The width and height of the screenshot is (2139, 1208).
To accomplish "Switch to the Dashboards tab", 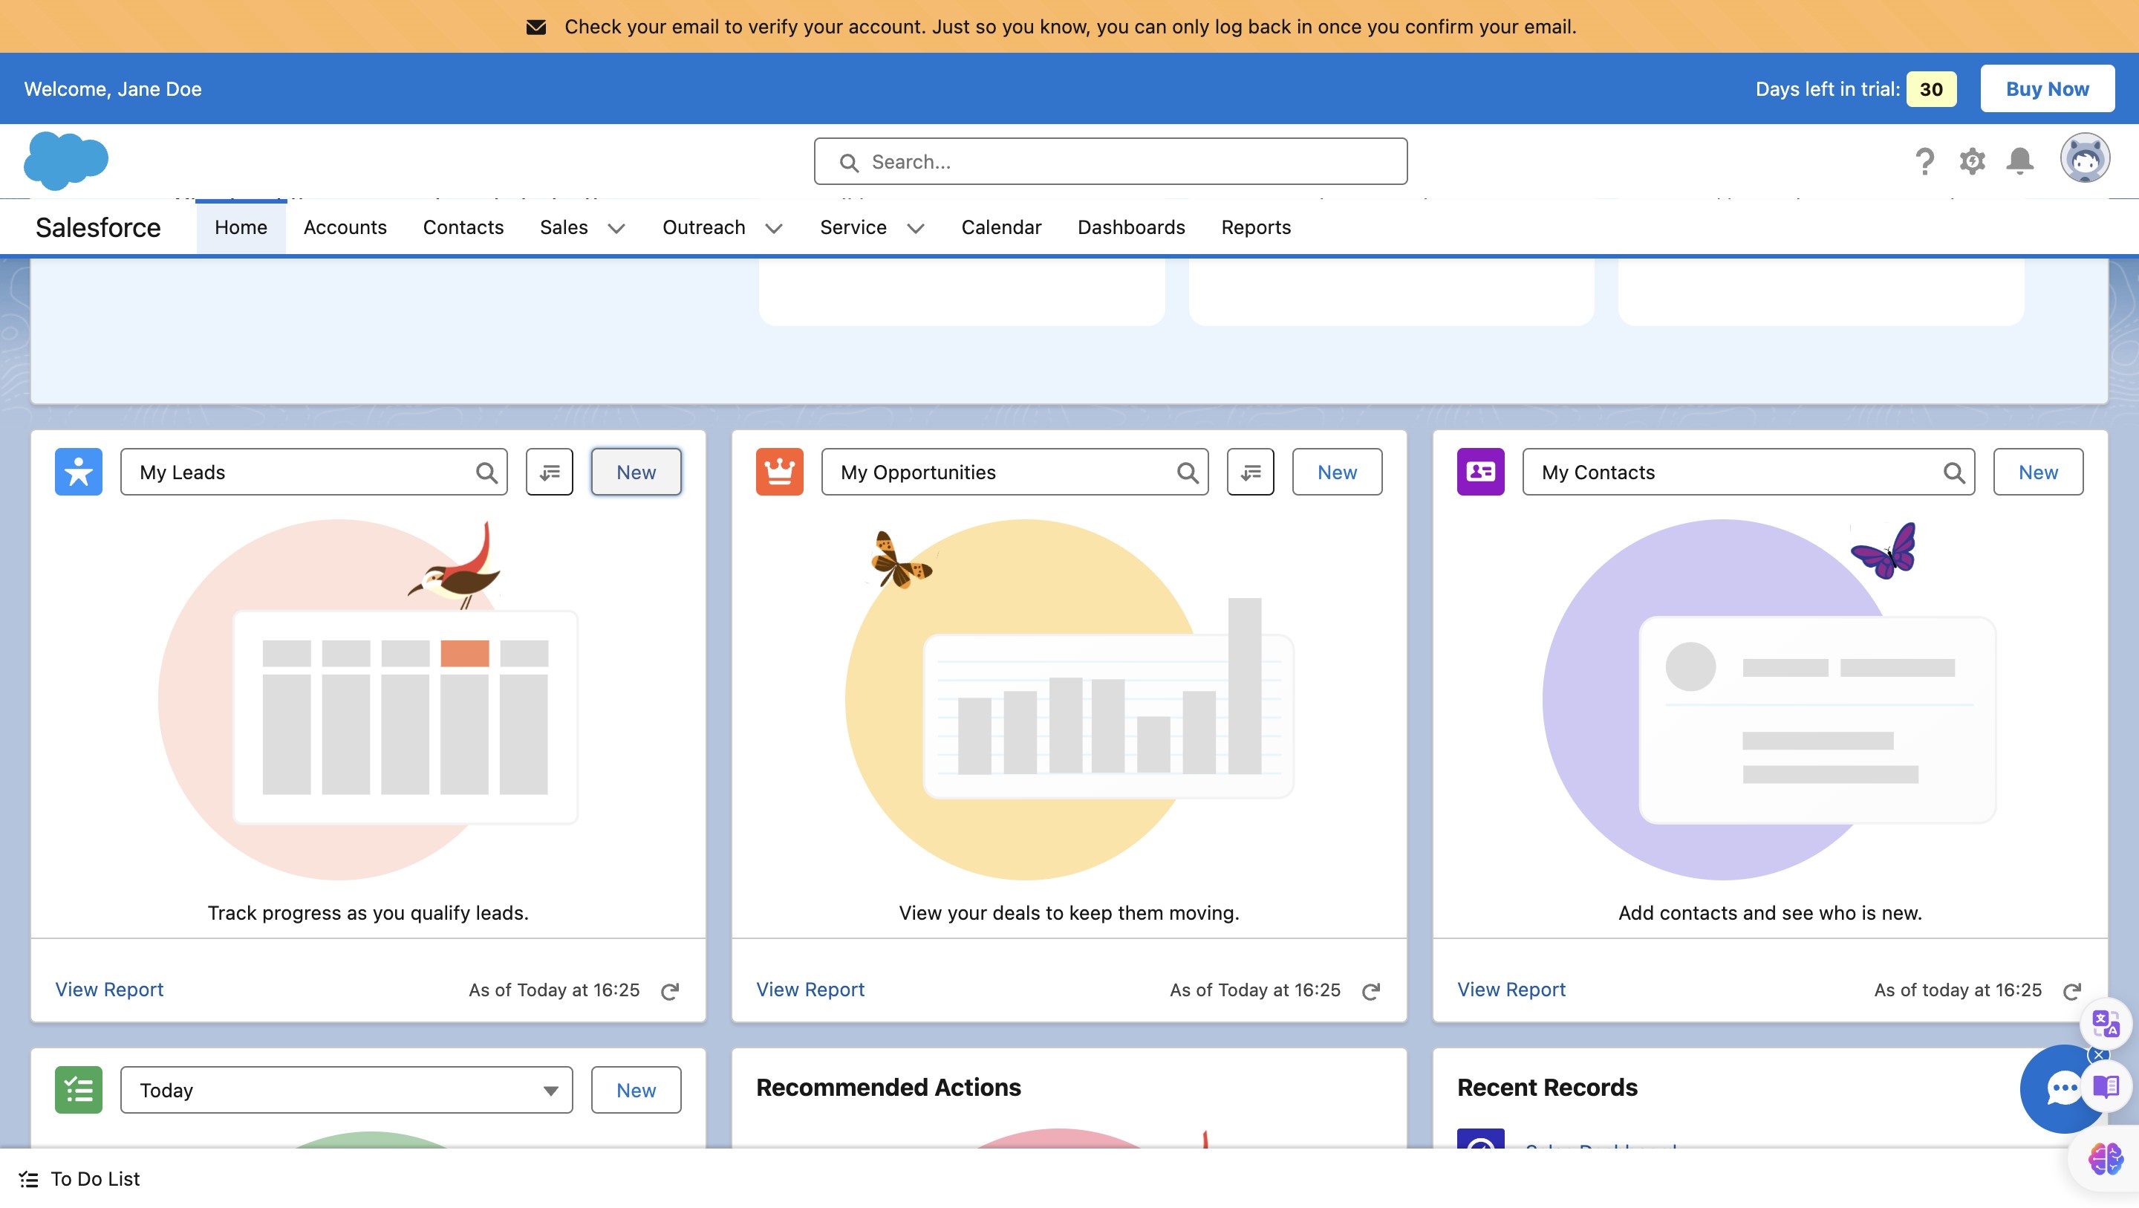I will click(x=1131, y=227).
